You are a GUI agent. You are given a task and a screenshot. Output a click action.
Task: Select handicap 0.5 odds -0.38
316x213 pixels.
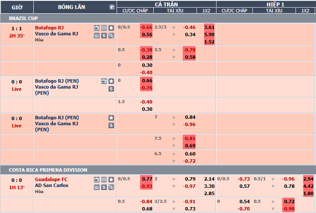tap(146, 50)
